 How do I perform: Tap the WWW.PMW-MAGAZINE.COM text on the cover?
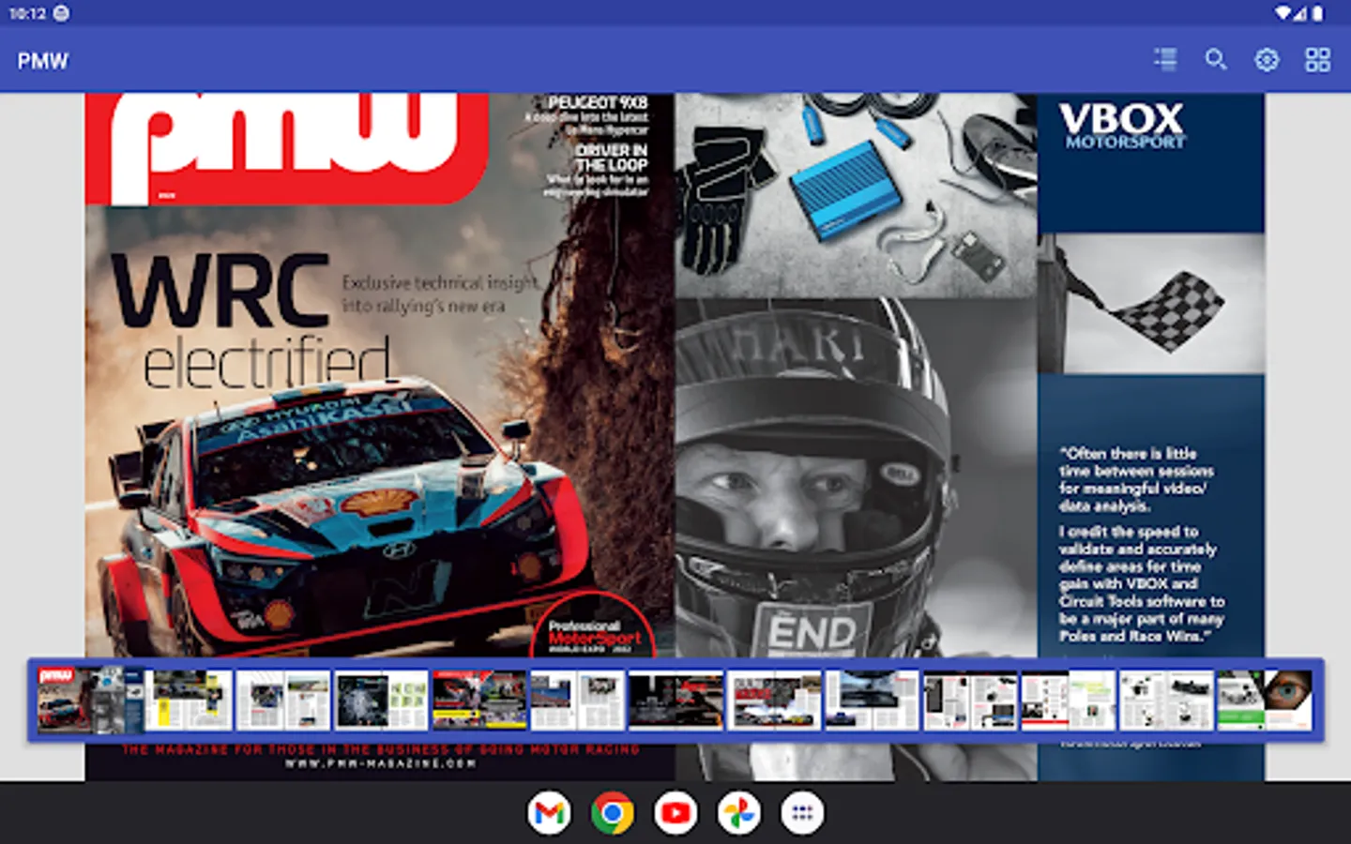[x=380, y=763]
